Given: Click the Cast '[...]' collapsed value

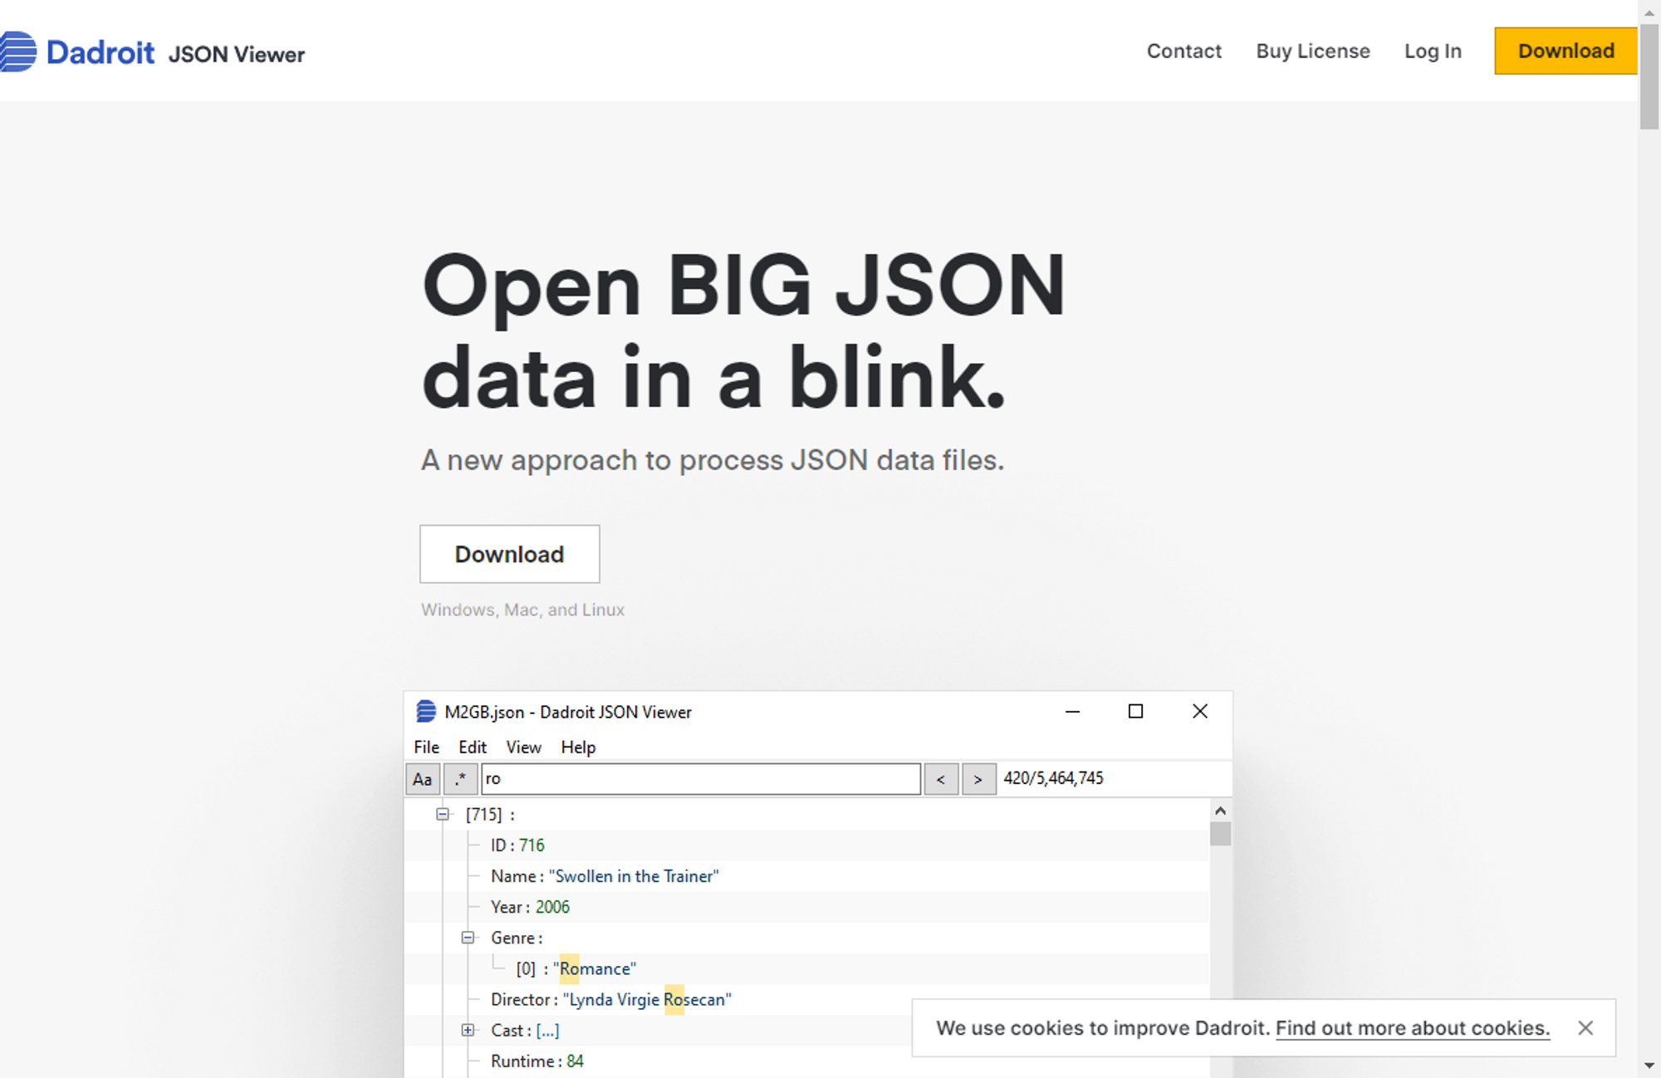Looking at the screenshot, I should (x=548, y=1031).
